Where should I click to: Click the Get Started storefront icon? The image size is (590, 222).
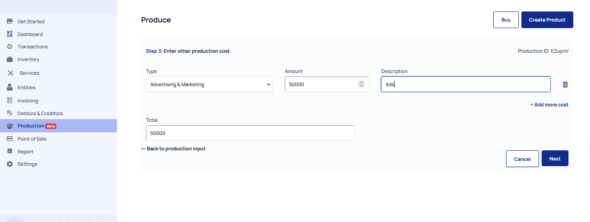10,22
